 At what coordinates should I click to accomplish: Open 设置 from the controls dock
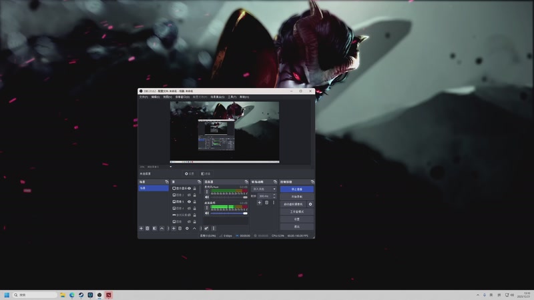click(x=297, y=219)
